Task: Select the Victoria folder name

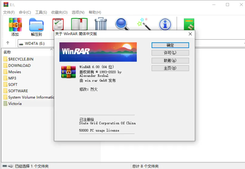Action: coord(15,104)
